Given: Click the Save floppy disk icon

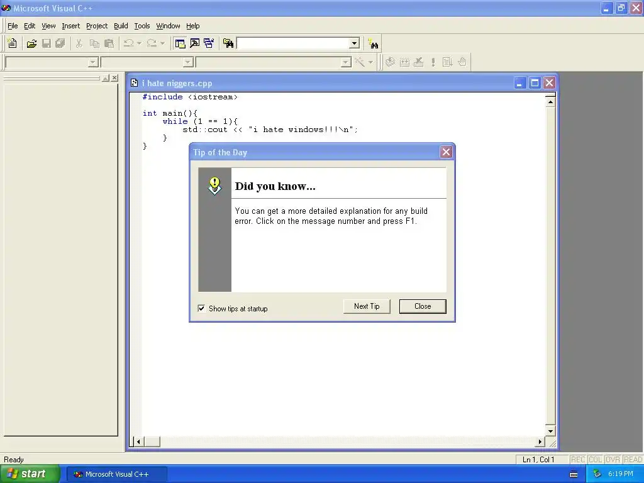Looking at the screenshot, I should [x=46, y=43].
